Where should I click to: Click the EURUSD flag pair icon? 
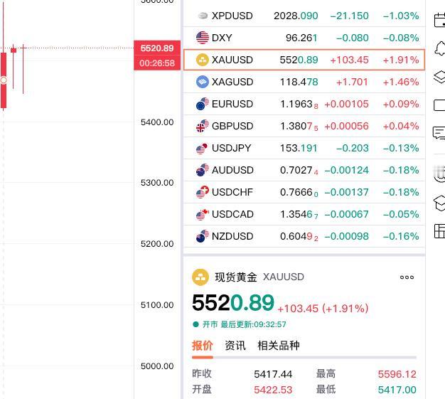click(203, 104)
